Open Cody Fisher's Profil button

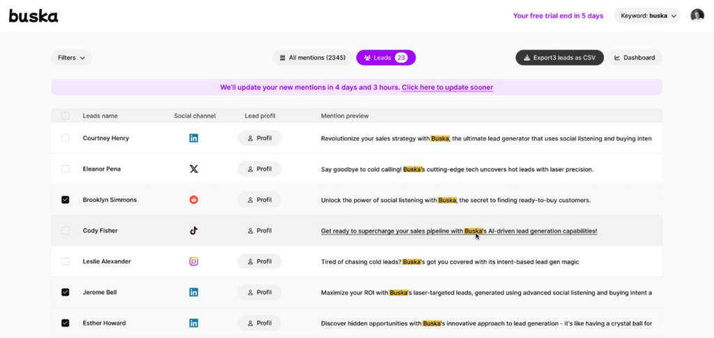[259, 231]
